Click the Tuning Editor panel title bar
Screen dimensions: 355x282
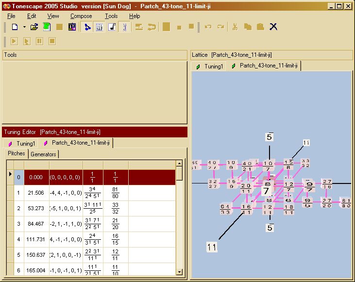(x=95, y=132)
